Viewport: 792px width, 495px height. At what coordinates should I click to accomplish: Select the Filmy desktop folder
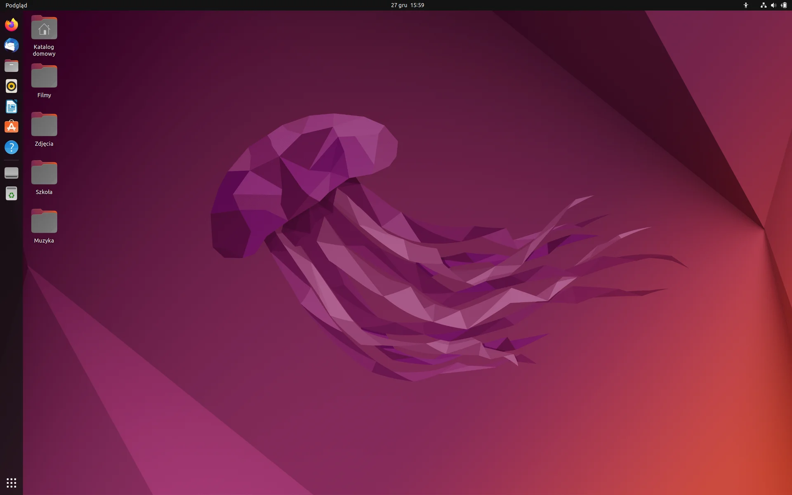tap(44, 81)
